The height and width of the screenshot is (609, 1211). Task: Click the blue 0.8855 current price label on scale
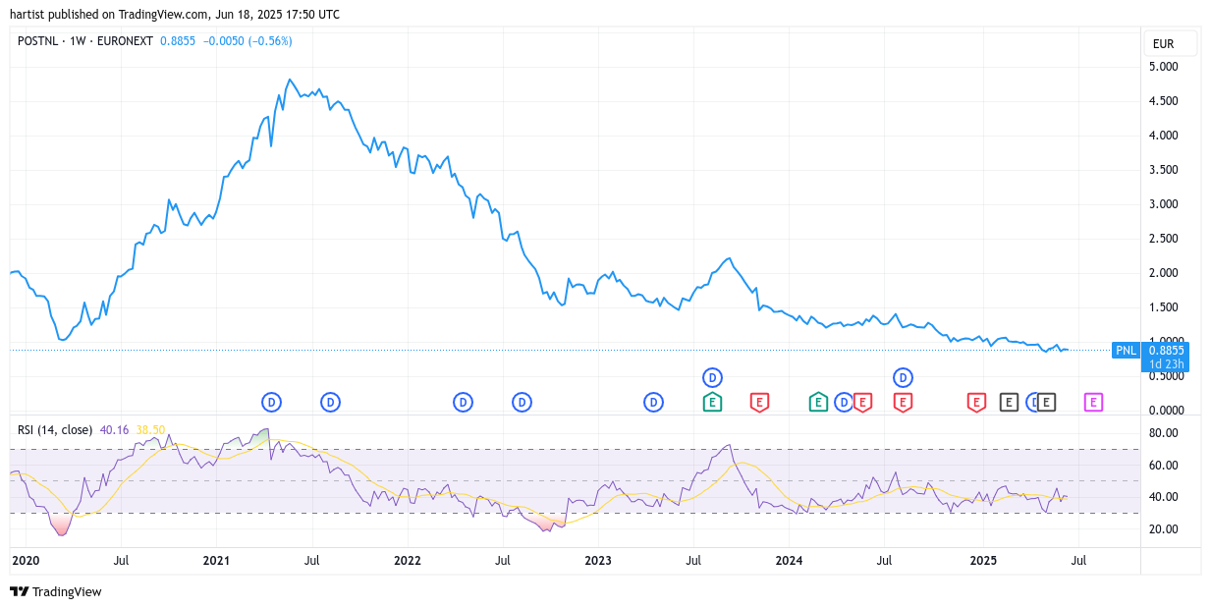point(1167,350)
